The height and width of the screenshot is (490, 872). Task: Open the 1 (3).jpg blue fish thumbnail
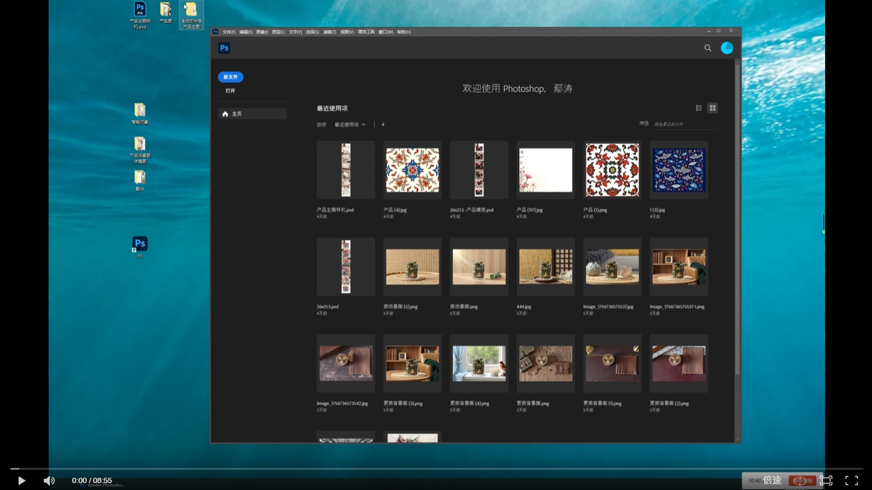(679, 170)
